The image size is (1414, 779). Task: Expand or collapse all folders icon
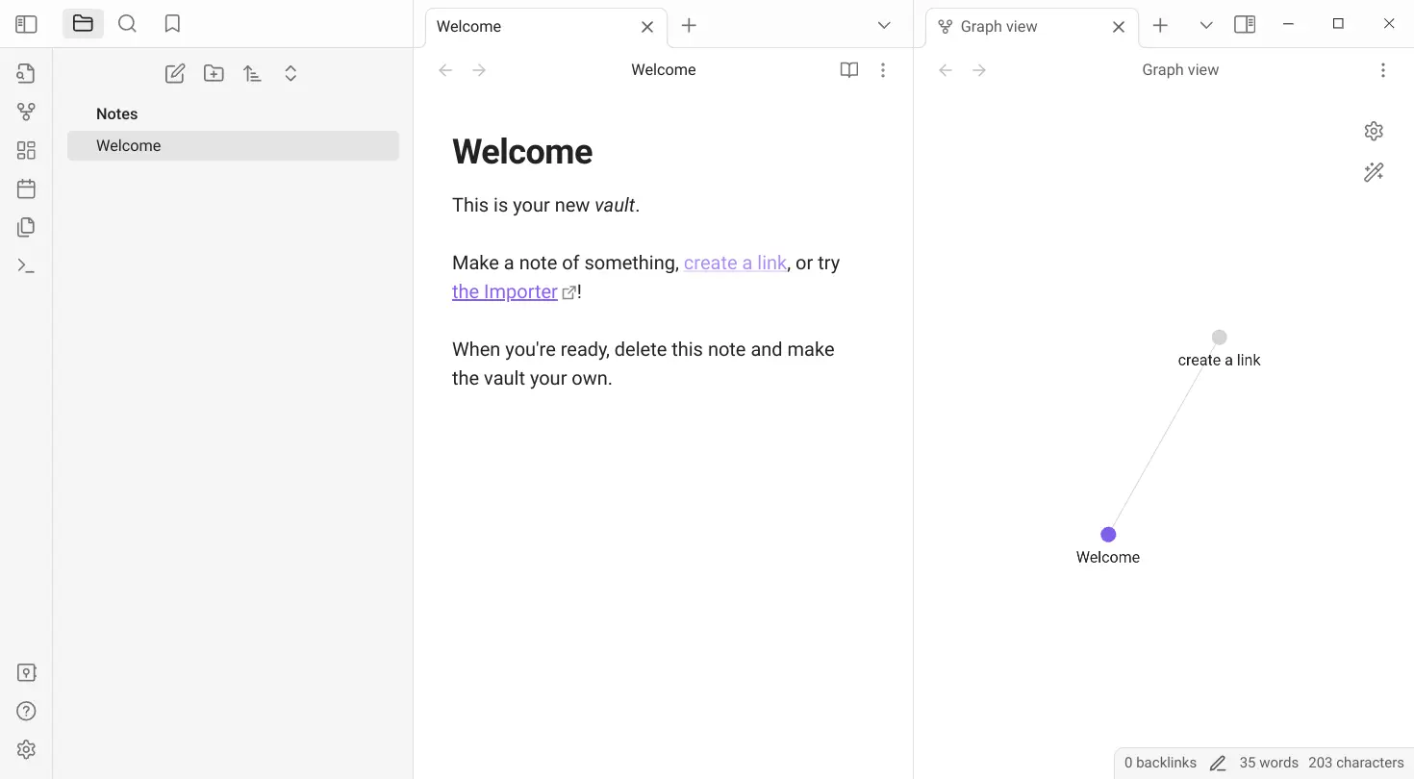pyautogui.click(x=290, y=73)
